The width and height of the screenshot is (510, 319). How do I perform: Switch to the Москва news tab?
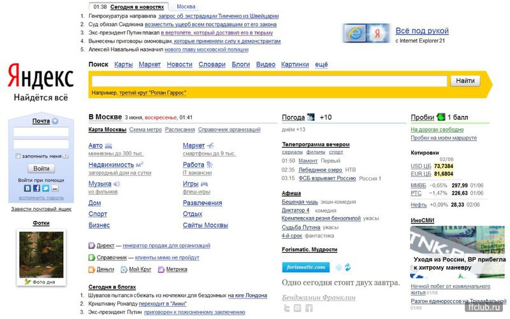[x=186, y=6]
